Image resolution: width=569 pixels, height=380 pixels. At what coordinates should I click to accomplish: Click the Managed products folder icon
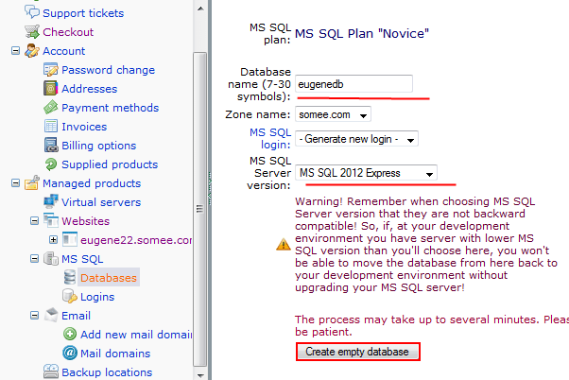click(32, 183)
